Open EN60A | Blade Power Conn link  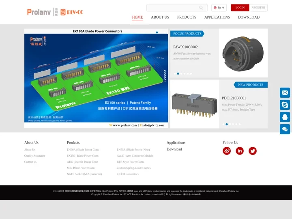coord(83,150)
